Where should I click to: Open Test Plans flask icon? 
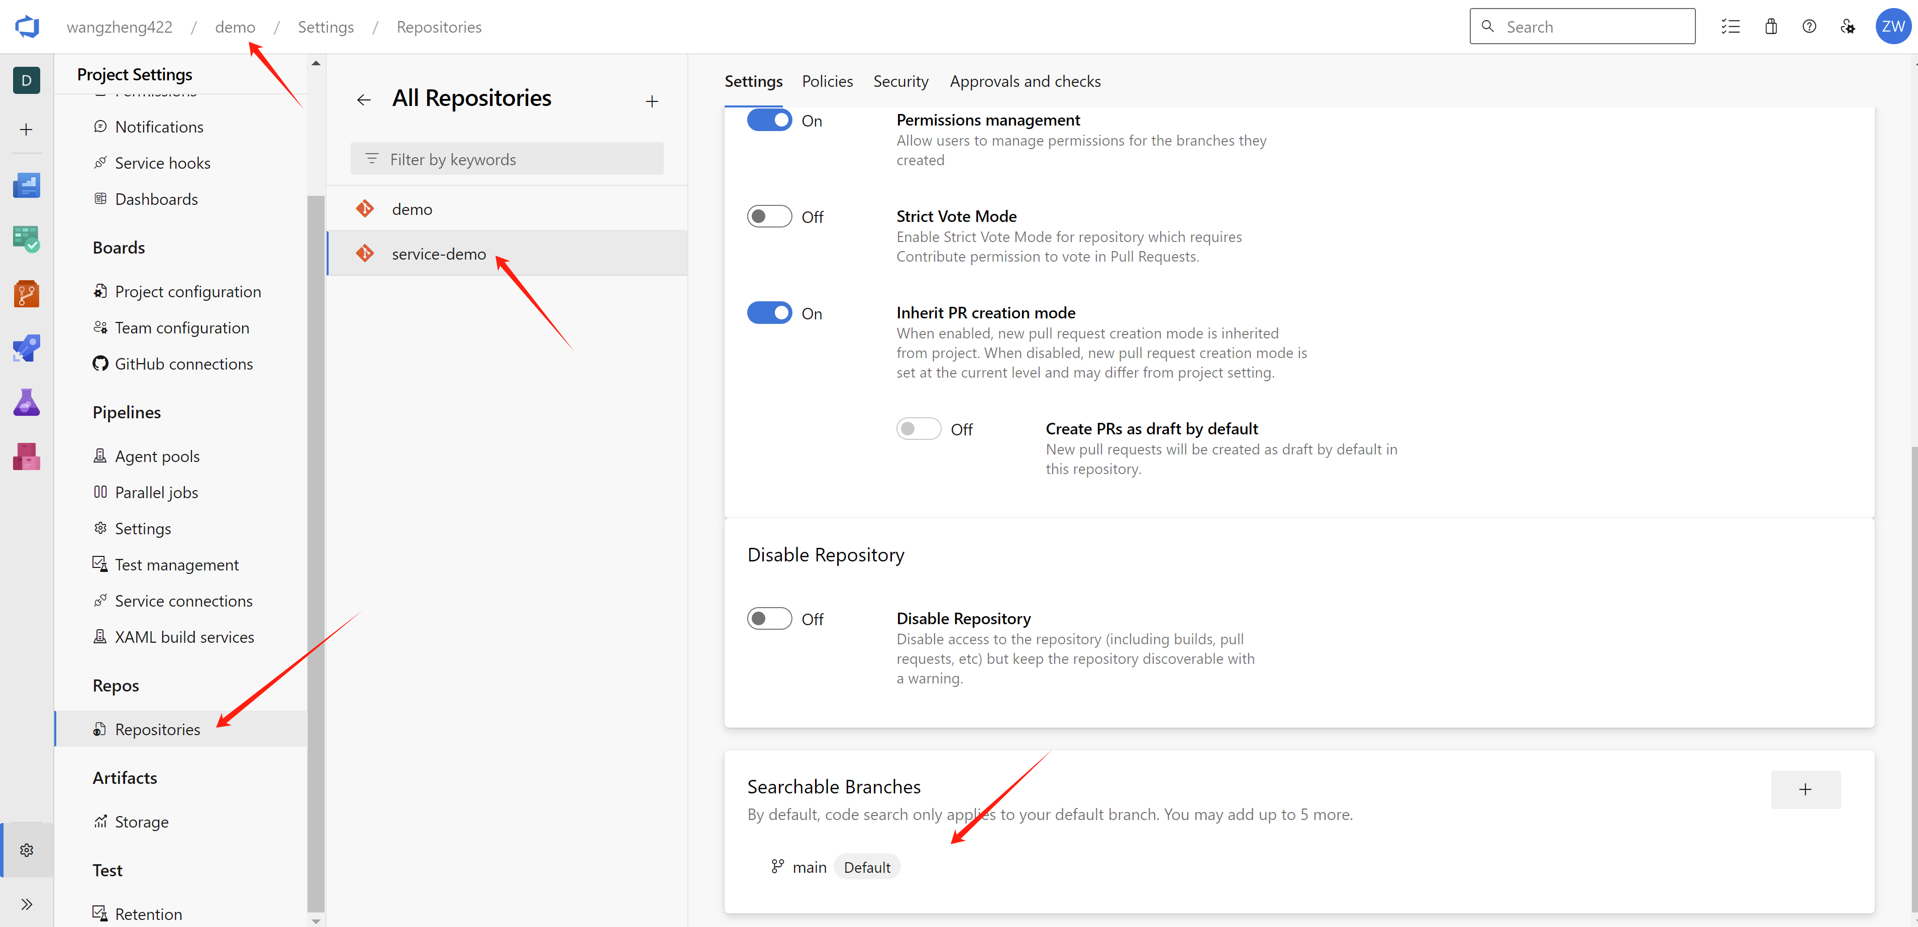tap(27, 403)
